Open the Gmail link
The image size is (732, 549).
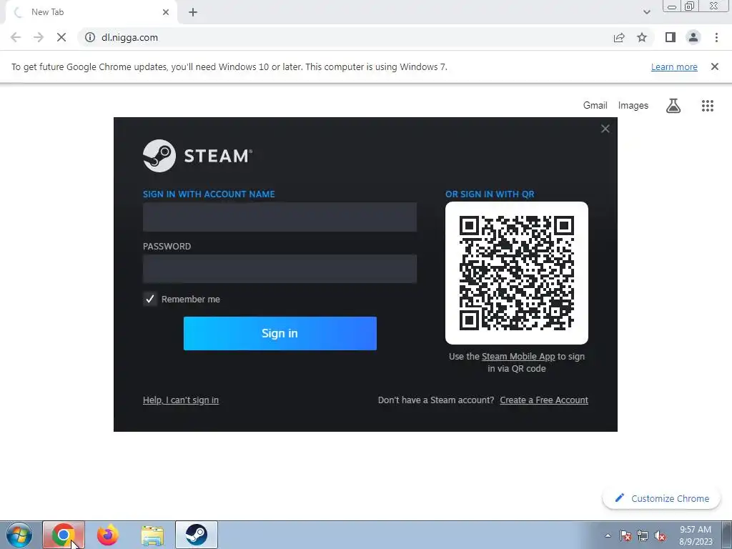(x=595, y=106)
